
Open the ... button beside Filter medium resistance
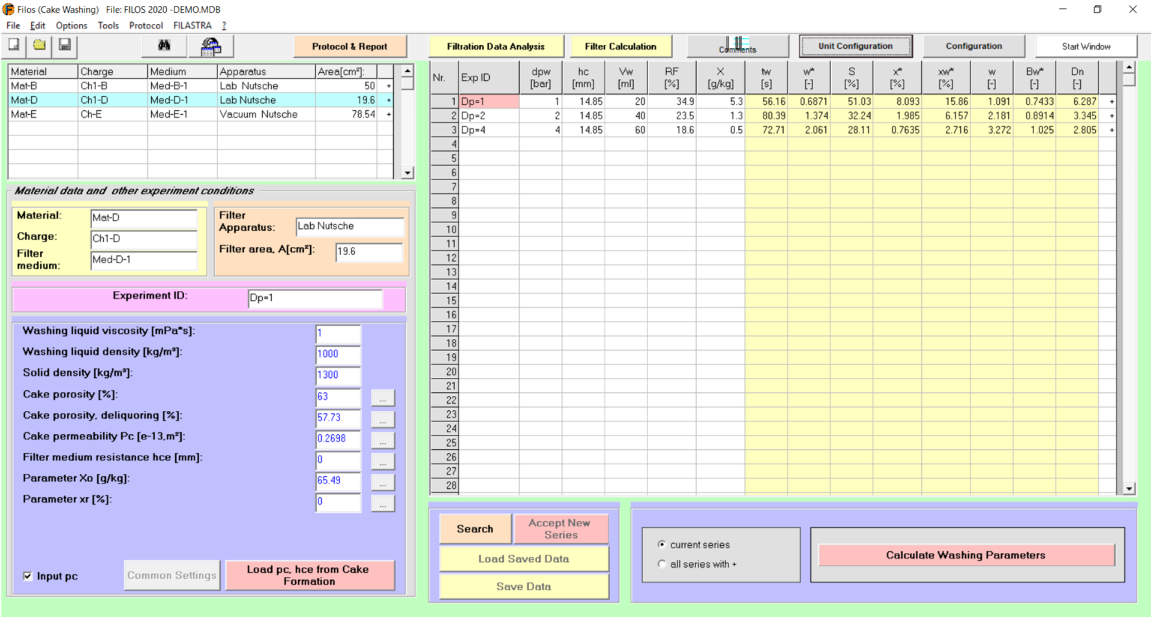383,461
